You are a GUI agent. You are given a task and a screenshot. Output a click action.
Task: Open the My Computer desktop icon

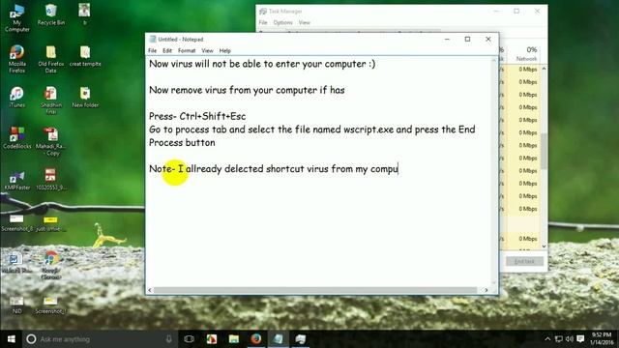click(17, 17)
